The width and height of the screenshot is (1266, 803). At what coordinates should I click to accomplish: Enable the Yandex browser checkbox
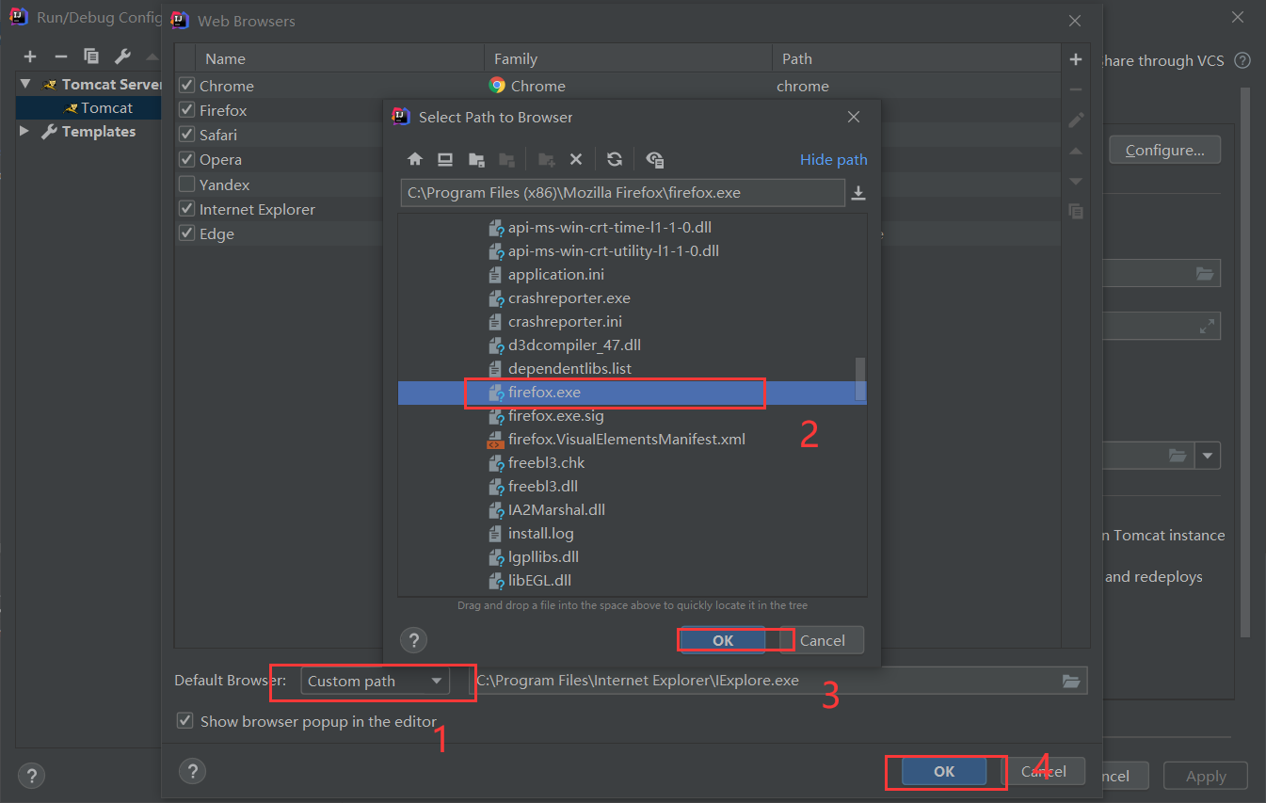(x=185, y=184)
